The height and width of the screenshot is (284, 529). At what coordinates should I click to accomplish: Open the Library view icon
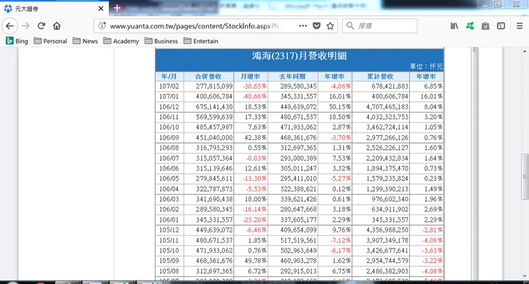[x=454, y=26]
